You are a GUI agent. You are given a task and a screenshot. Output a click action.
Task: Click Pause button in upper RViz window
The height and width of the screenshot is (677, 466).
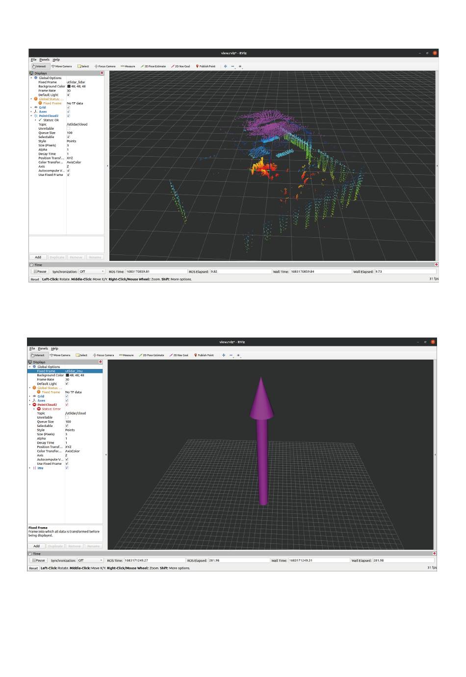[x=40, y=272]
